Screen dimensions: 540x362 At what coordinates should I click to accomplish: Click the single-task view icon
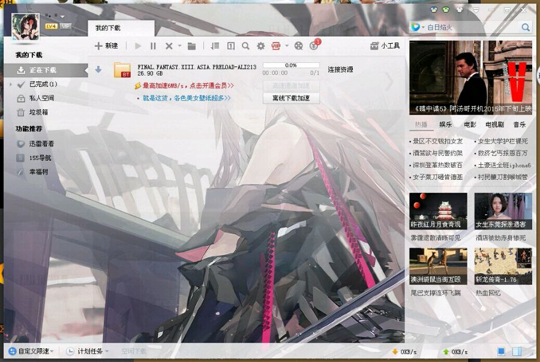pos(231,46)
